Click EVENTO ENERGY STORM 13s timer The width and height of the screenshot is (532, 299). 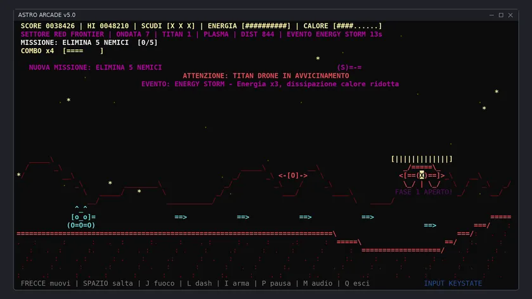pyautogui.click(x=334, y=34)
